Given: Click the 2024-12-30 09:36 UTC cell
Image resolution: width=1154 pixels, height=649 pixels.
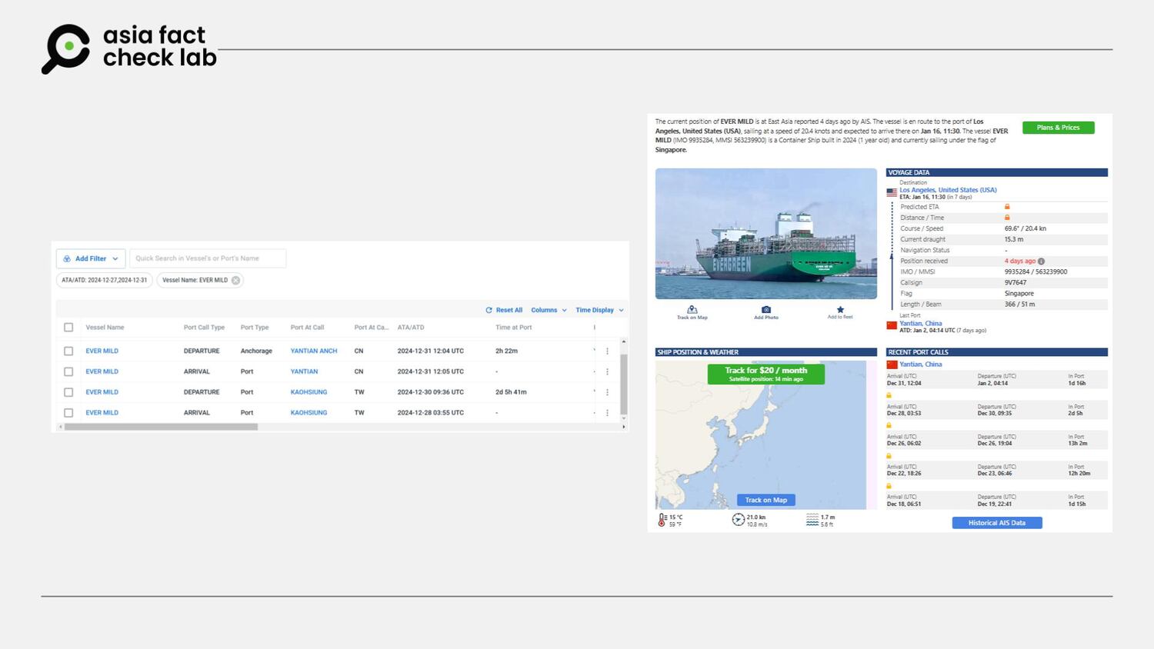Looking at the screenshot, I should tap(430, 392).
